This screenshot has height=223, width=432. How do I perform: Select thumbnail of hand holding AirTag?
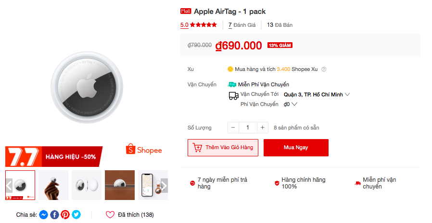[x=53, y=185]
